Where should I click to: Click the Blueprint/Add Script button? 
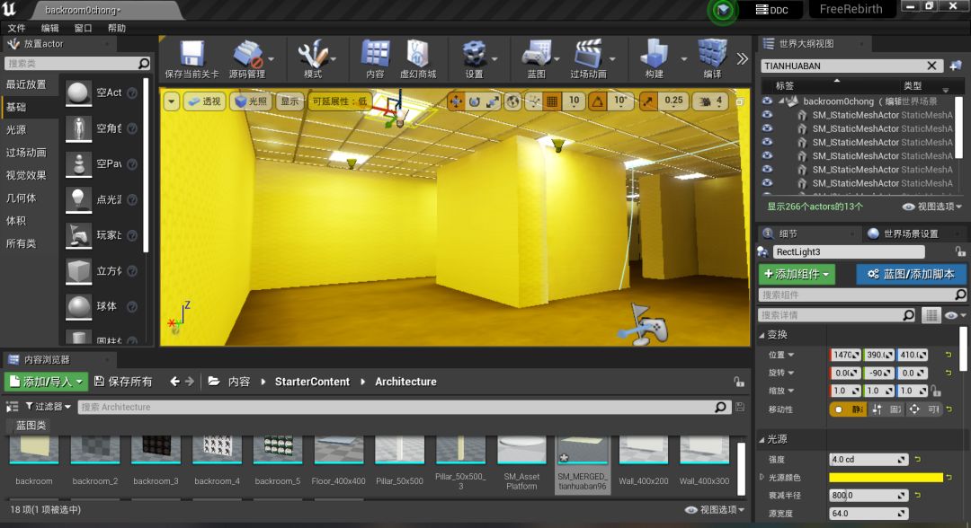click(x=910, y=274)
